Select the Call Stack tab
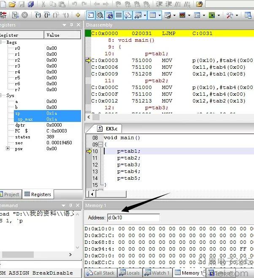The width and height of the screenshot is (254, 278). pyautogui.click(x=101, y=273)
